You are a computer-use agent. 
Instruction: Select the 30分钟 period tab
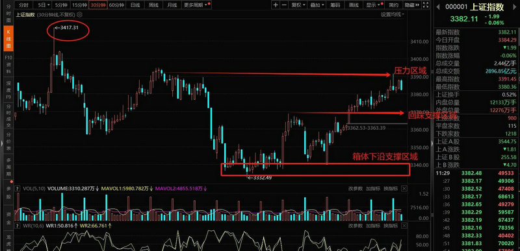[x=98, y=5]
